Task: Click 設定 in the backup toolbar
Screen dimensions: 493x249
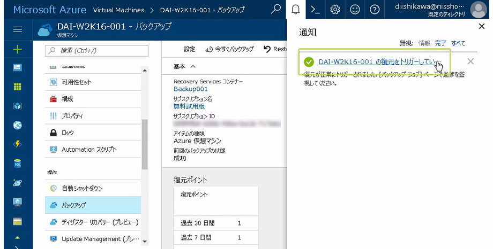Action: click(x=190, y=49)
